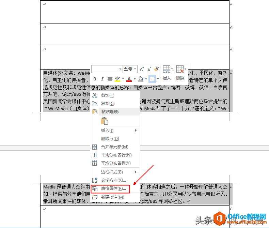269x228 pixels.
Task: Click the Bold button in mini toolbar
Action: (95, 79)
